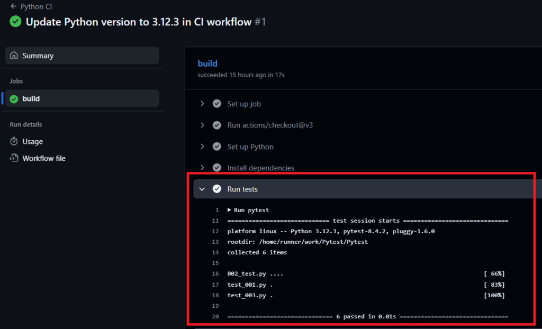Select the build job in sidebar
This screenshot has height=329, width=542.
(31, 98)
